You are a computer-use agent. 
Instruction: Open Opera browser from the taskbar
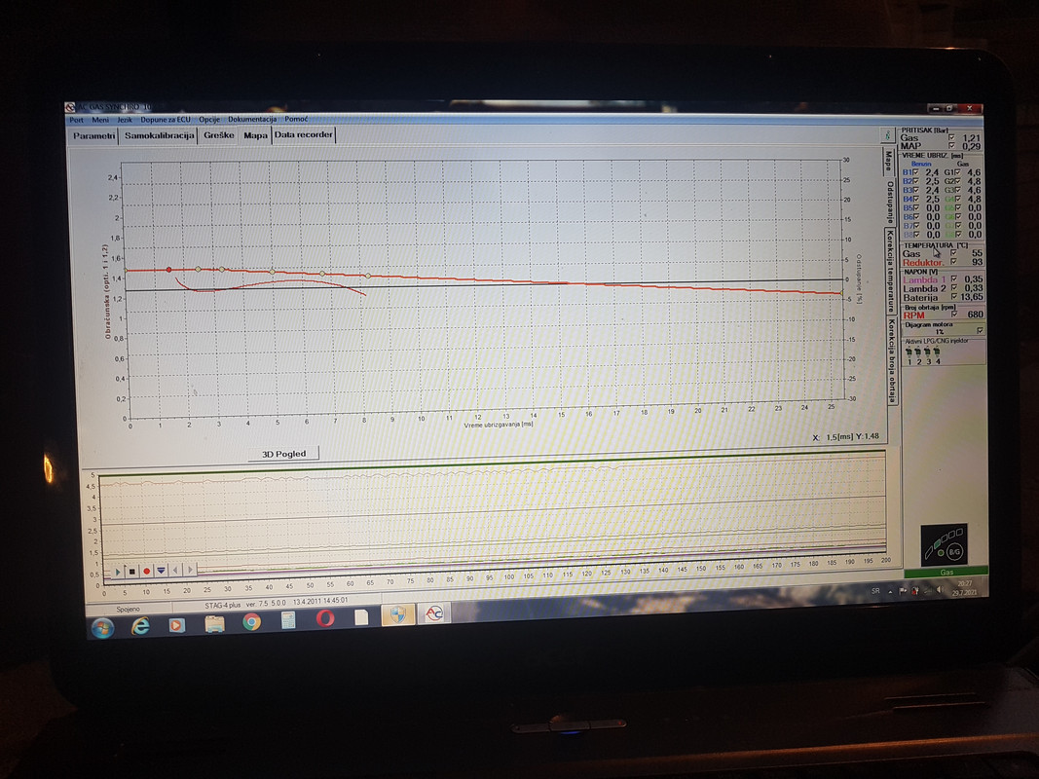325,618
